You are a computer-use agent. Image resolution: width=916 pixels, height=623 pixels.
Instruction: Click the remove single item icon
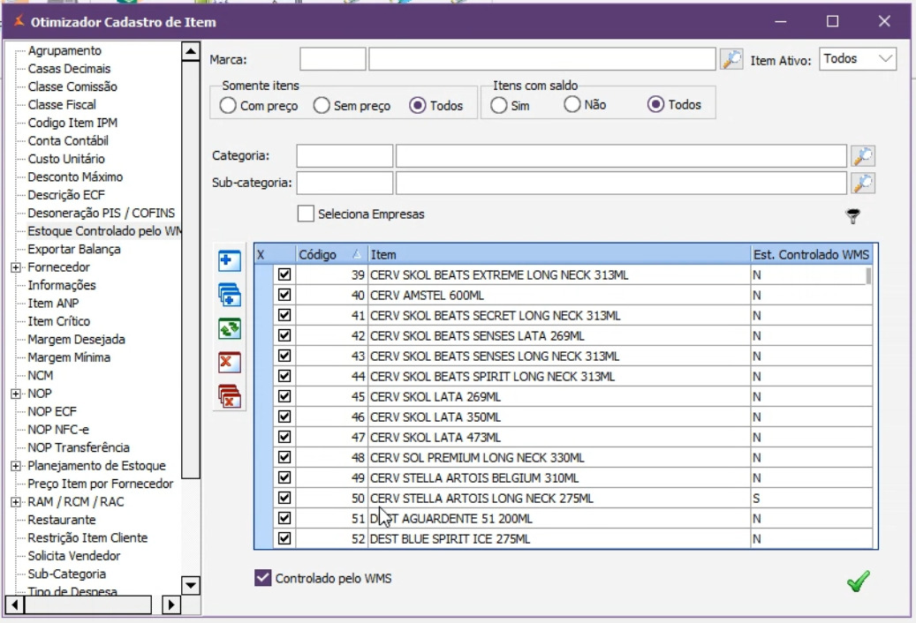click(x=230, y=362)
